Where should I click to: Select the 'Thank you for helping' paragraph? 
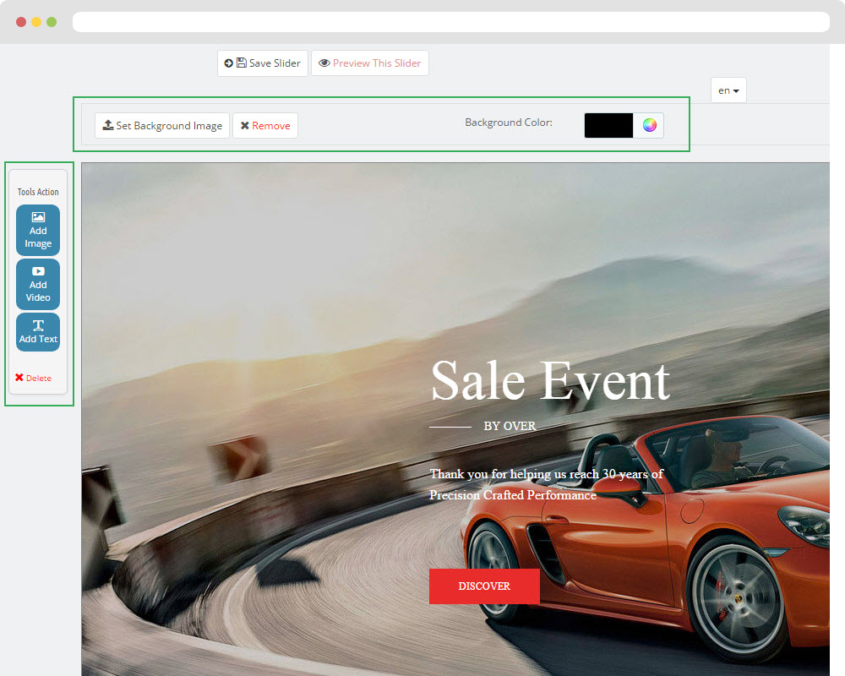click(547, 484)
